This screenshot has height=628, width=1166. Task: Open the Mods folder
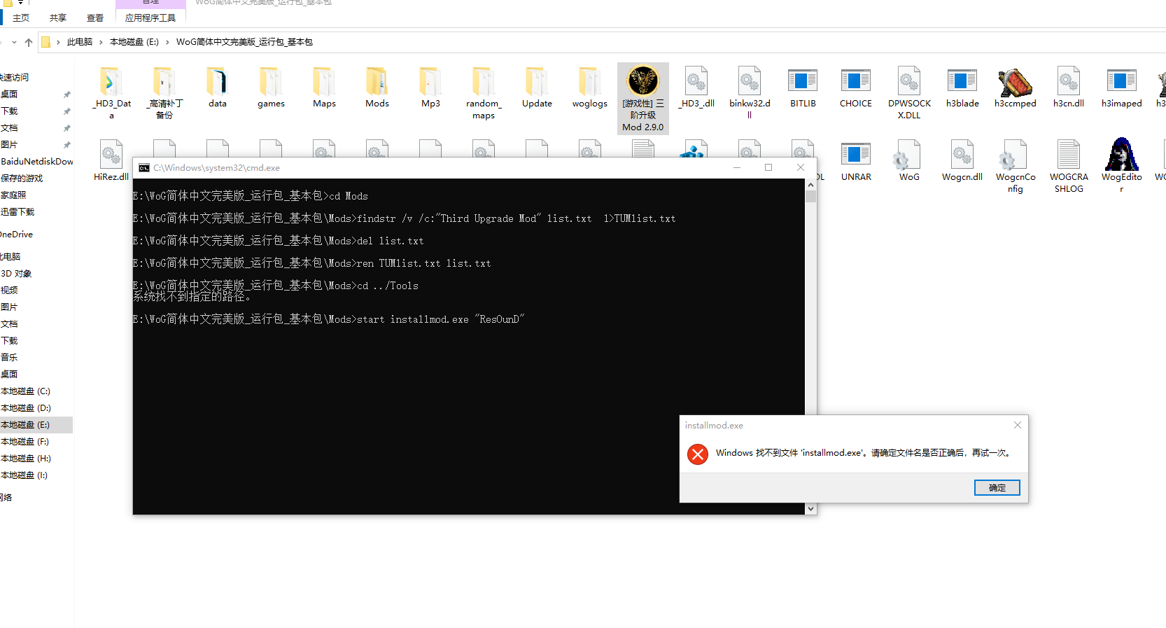pyautogui.click(x=377, y=88)
